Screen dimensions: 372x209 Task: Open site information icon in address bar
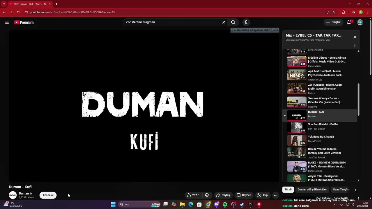26,12
